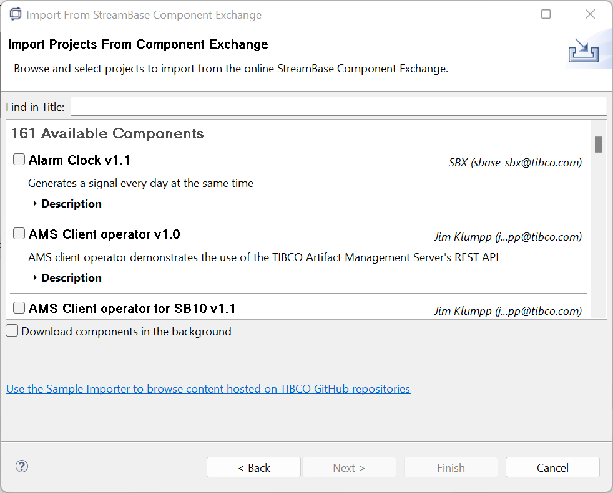Image resolution: width=613 pixels, height=493 pixels.
Task: Close the import dialog window
Action: (590, 14)
